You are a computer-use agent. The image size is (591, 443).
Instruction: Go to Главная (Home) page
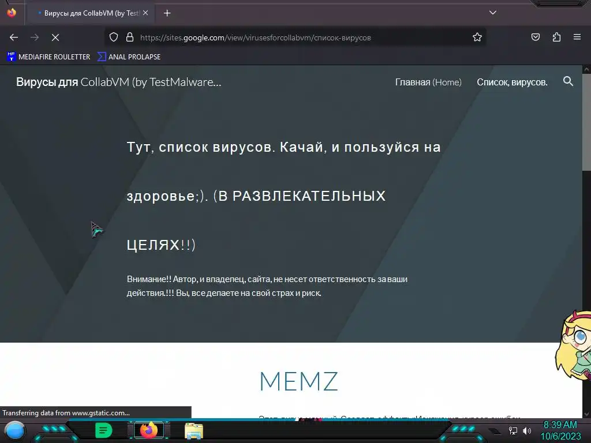coord(428,82)
